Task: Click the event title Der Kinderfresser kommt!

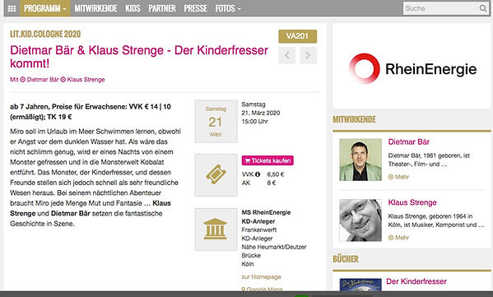Action: coord(139,57)
